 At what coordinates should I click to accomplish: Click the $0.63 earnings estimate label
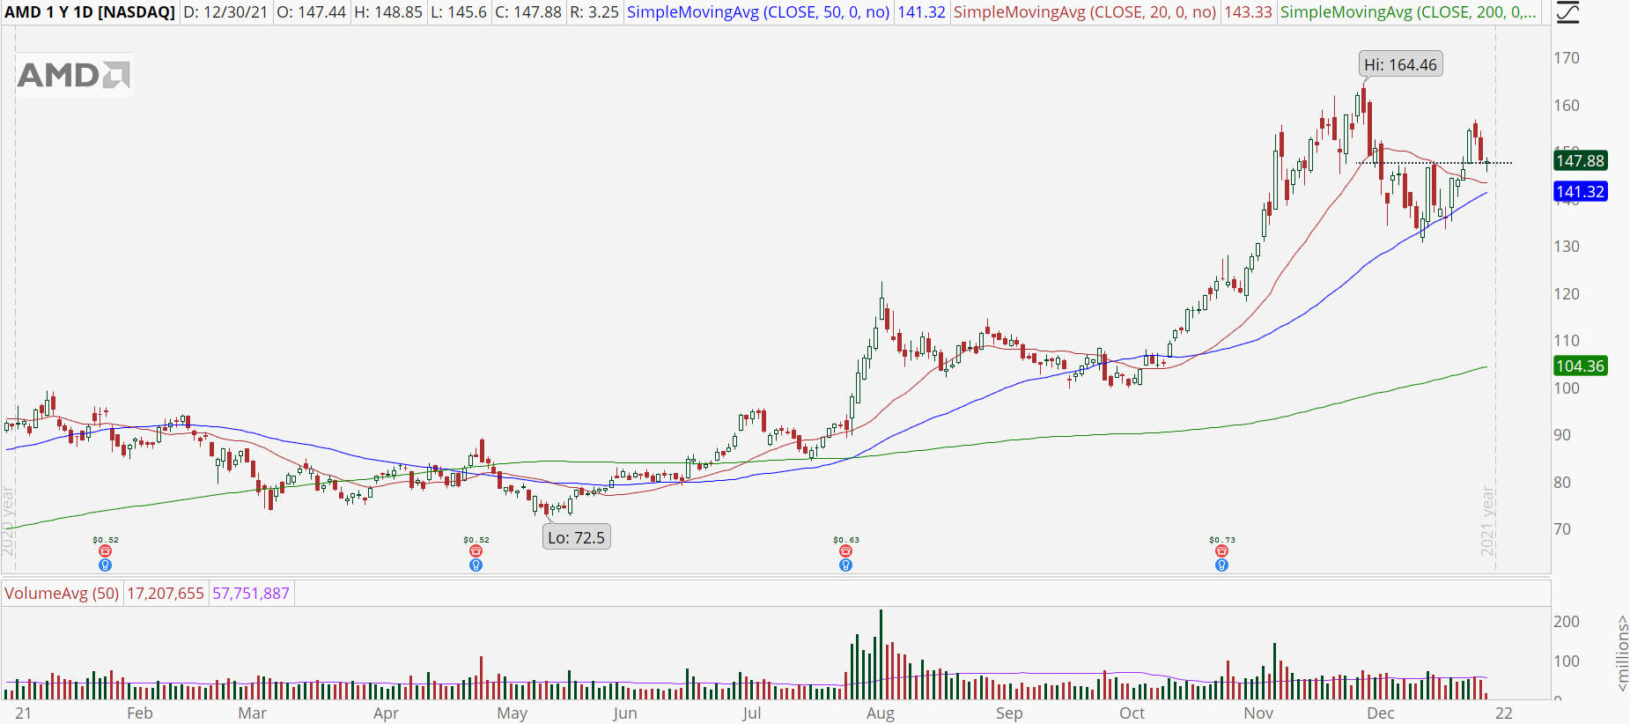point(846,540)
